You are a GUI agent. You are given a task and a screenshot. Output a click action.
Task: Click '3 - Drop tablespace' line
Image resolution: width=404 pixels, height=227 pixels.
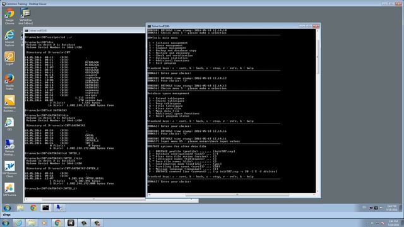165,103
